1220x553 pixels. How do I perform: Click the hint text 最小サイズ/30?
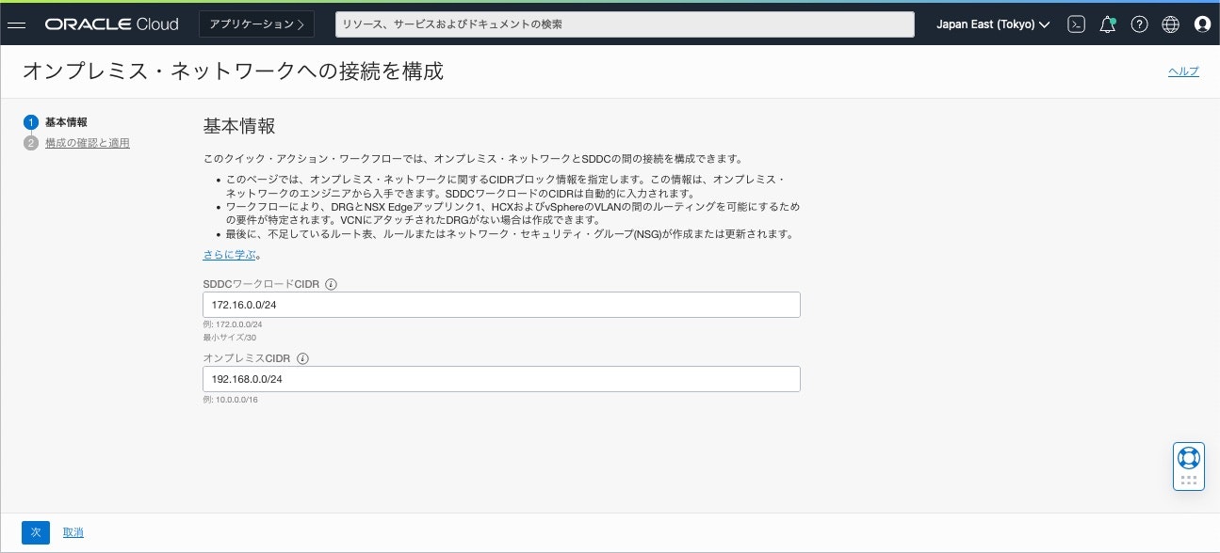pos(230,337)
